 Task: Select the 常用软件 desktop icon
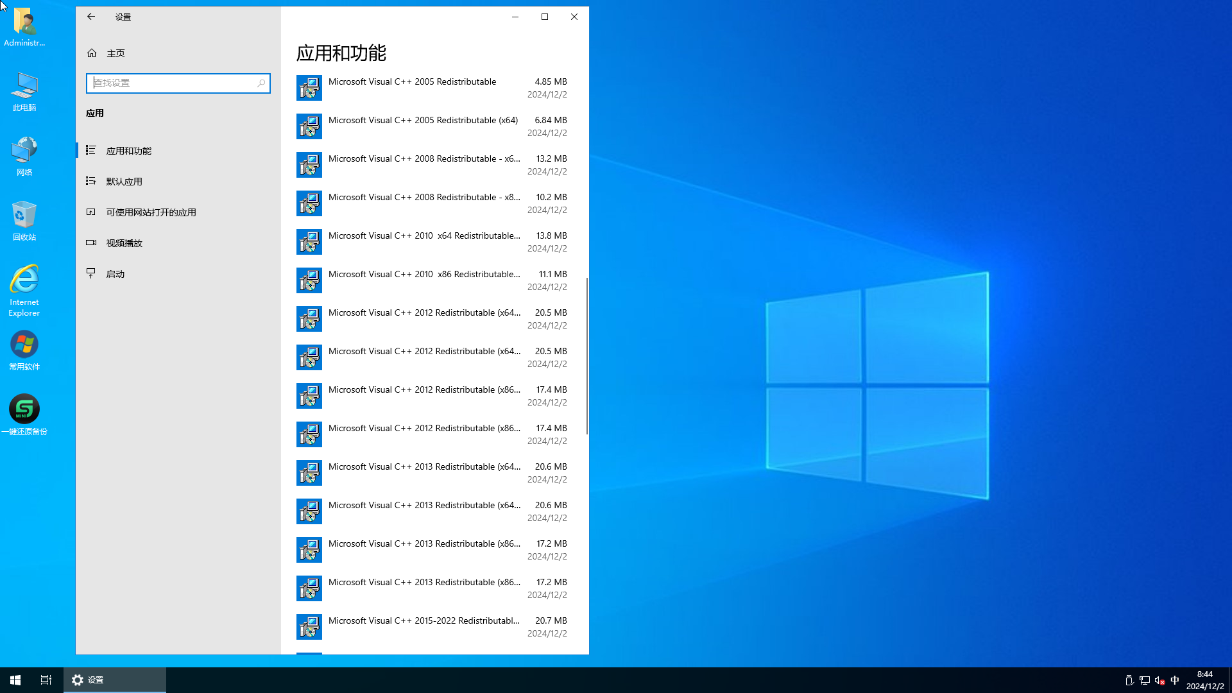[x=24, y=350]
